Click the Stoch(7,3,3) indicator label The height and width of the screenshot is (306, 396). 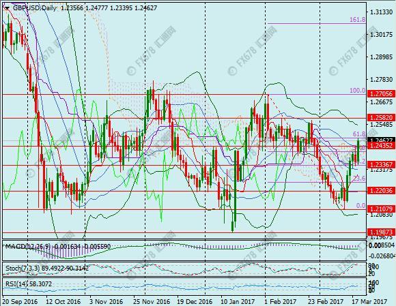point(23,269)
